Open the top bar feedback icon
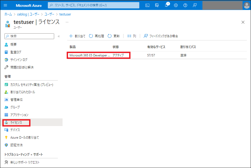The image size is (251, 168). pyautogui.click(x=195, y=5)
